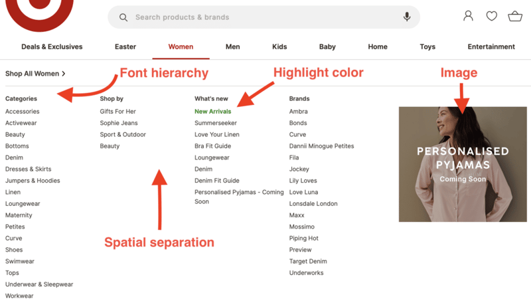Image resolution: width=531 pixels, height=305 pixels.
Task: Open the Baby menu
Action: [327, 47]
